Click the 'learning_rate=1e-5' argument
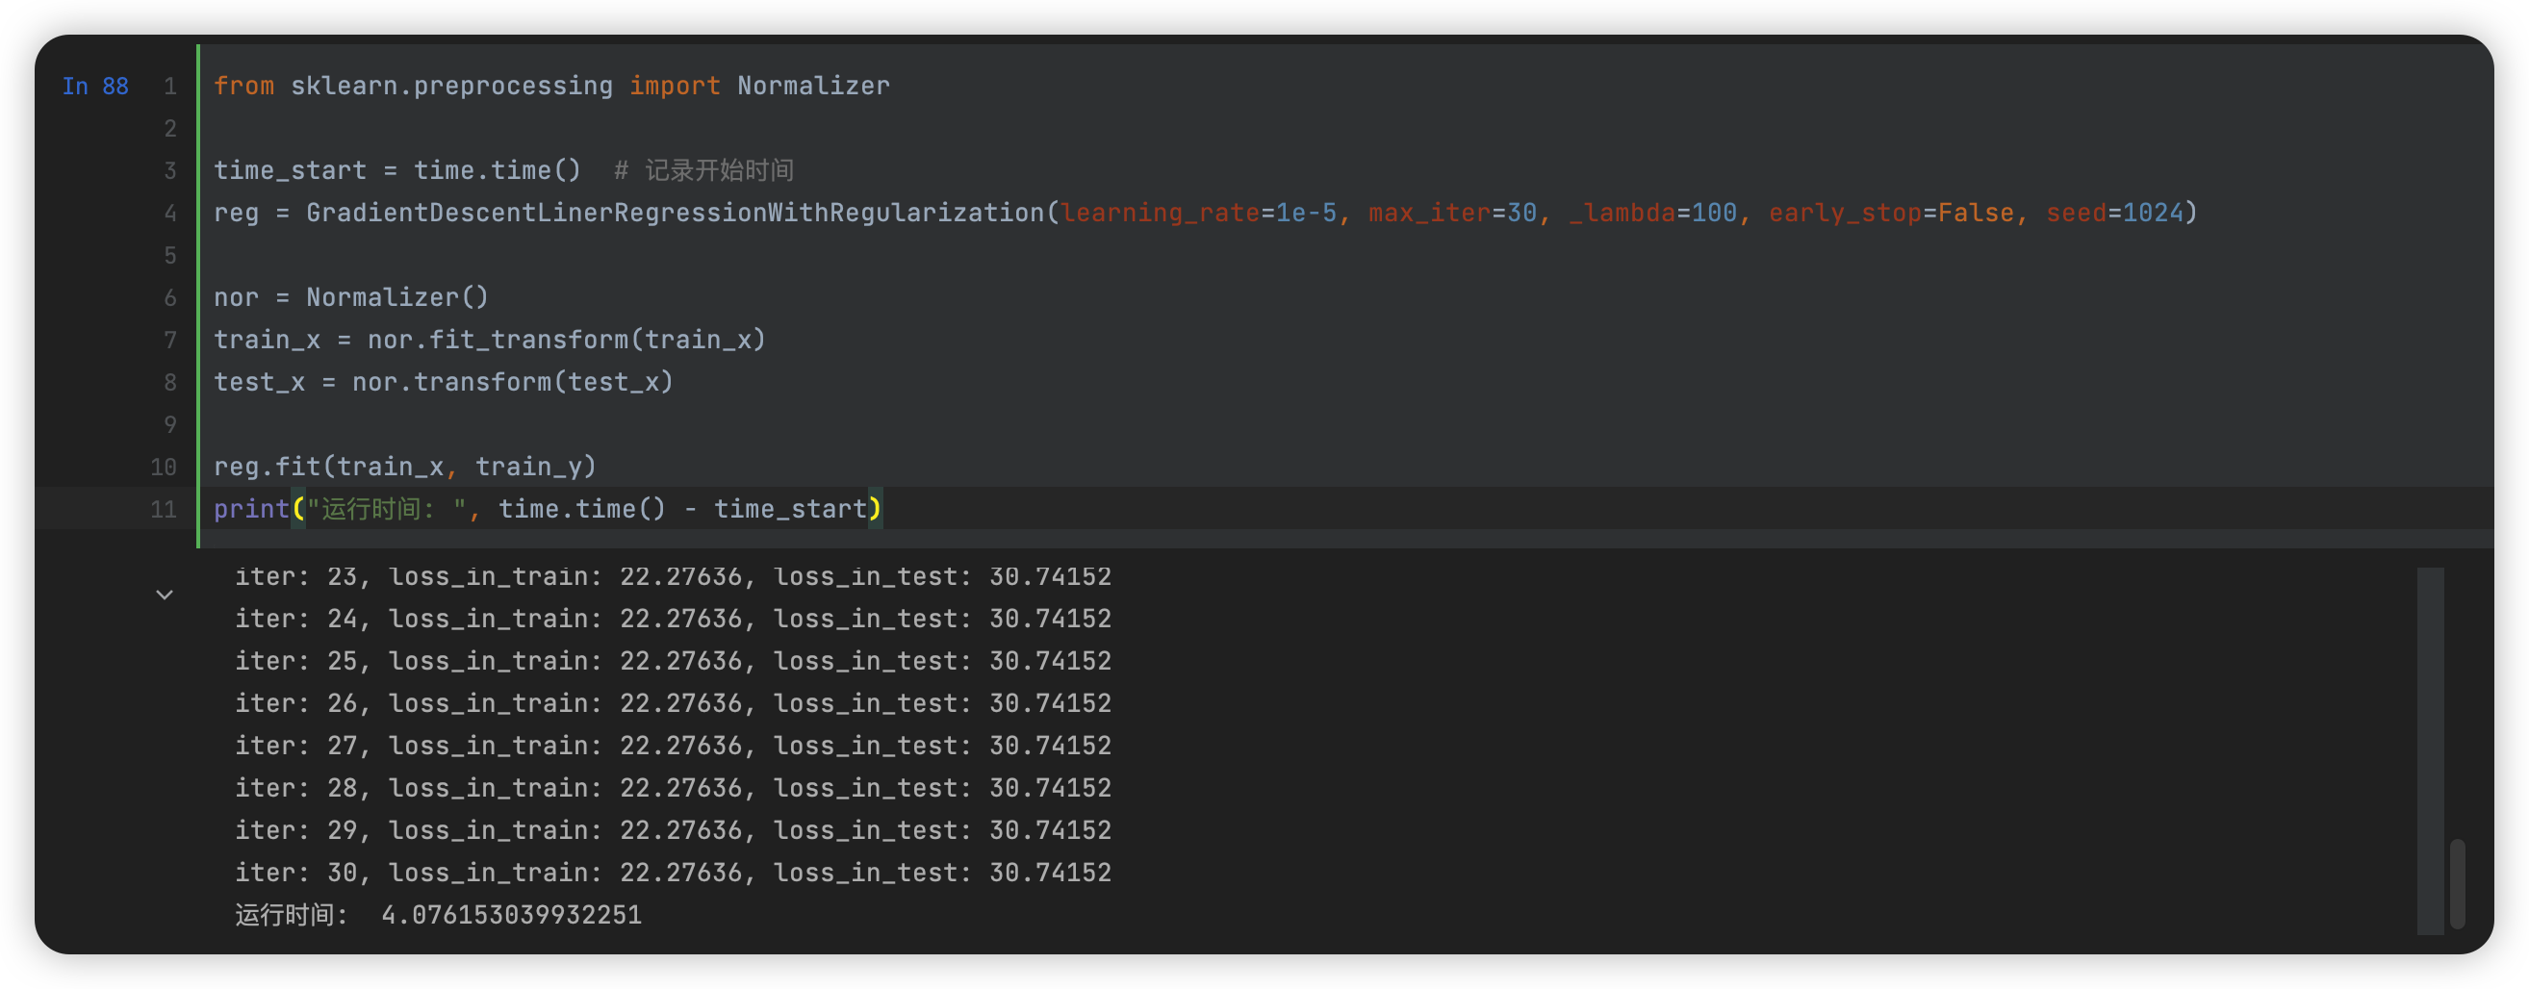The image size is (2529, 989). 1199,213
